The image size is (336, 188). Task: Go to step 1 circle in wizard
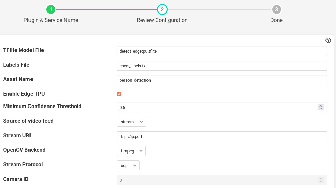pos(51,9)
